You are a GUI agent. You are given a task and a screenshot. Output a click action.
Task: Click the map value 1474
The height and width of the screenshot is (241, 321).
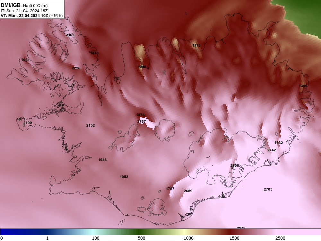140,115
